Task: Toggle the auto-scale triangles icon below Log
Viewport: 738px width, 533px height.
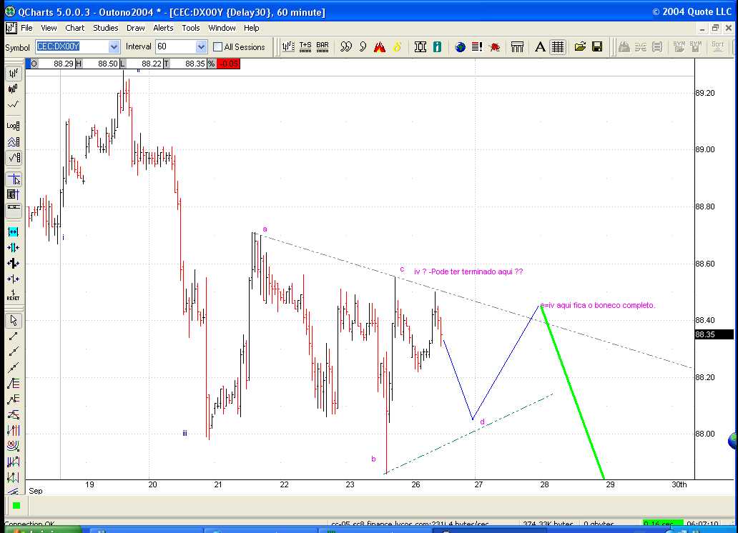Action: [13, 141]
